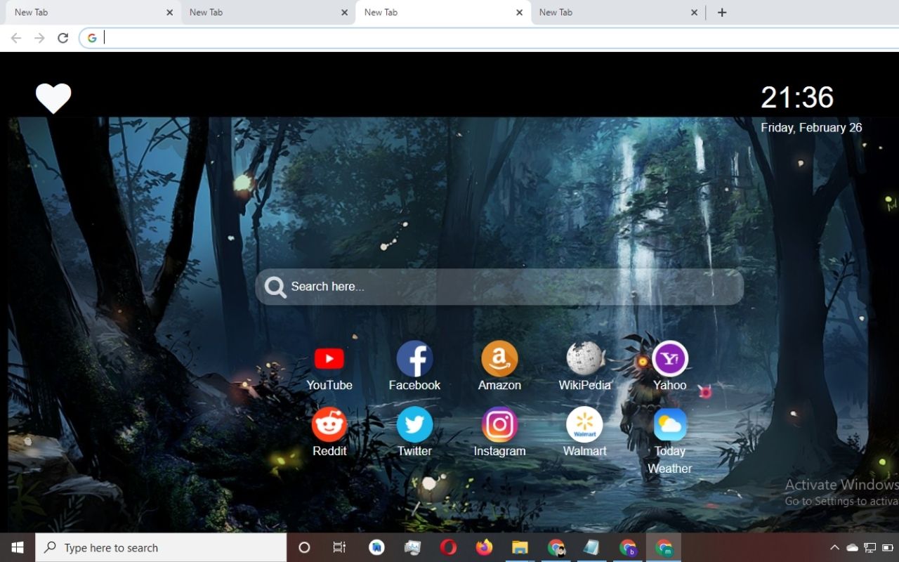Show hidden system tray icons

[834, 547]
